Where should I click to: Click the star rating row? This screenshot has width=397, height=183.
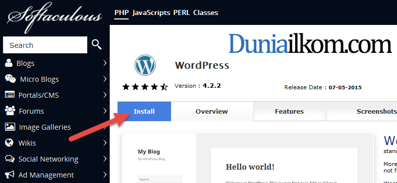145,87
